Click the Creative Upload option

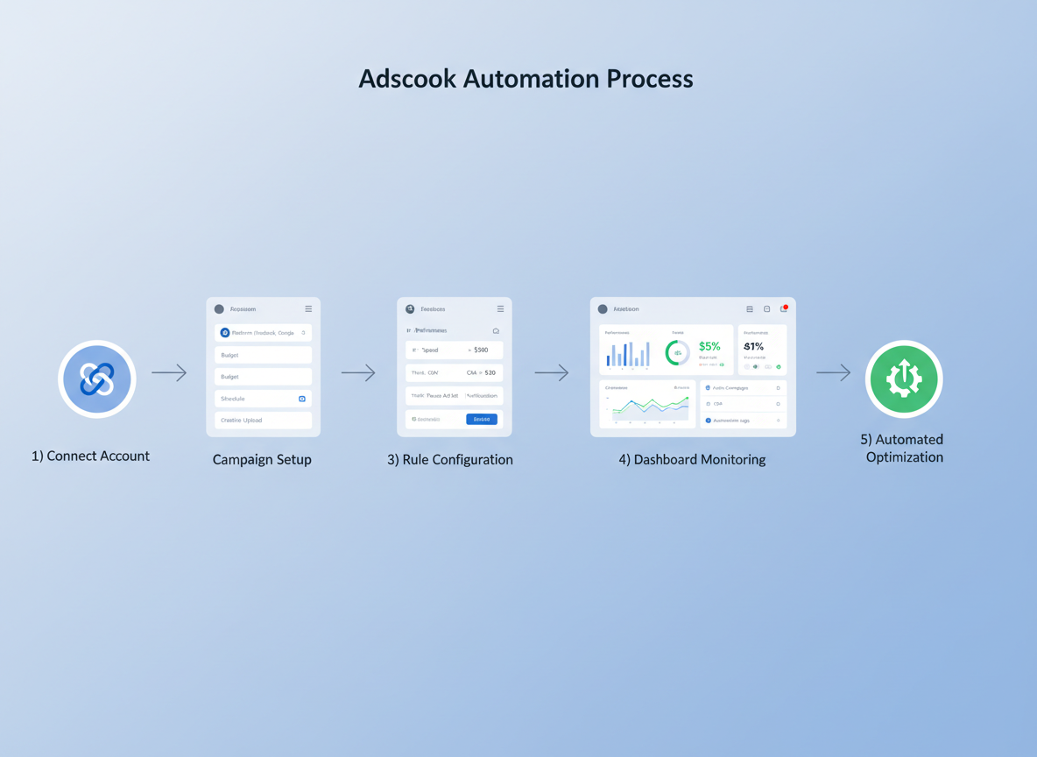[x=263, y=421]
